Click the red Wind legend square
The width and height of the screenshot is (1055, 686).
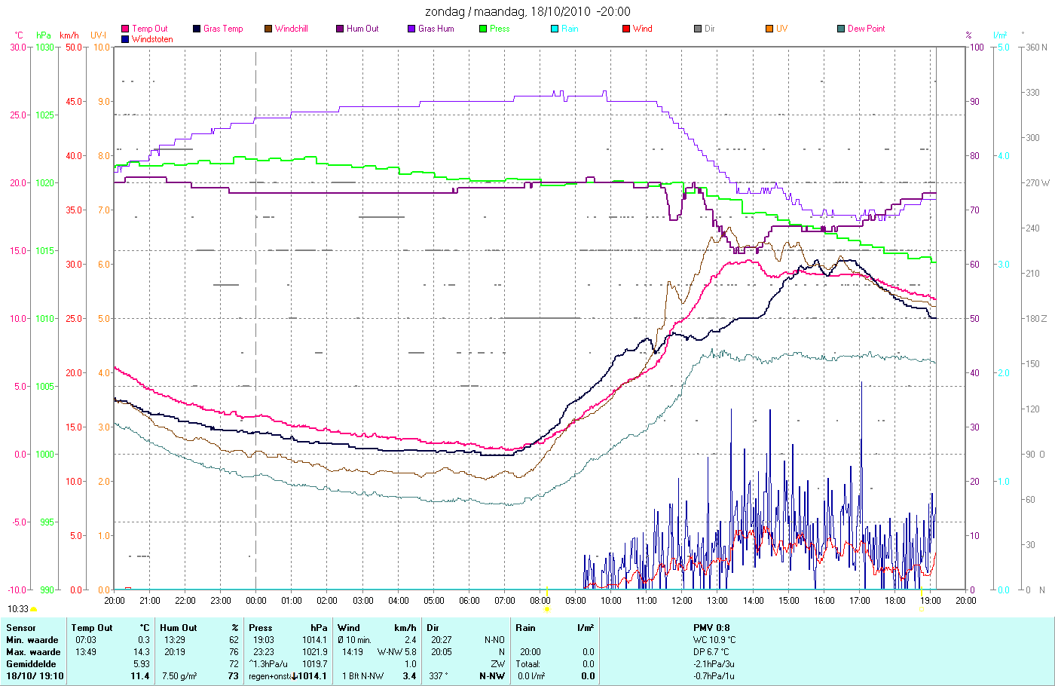[x=626, y=29]
